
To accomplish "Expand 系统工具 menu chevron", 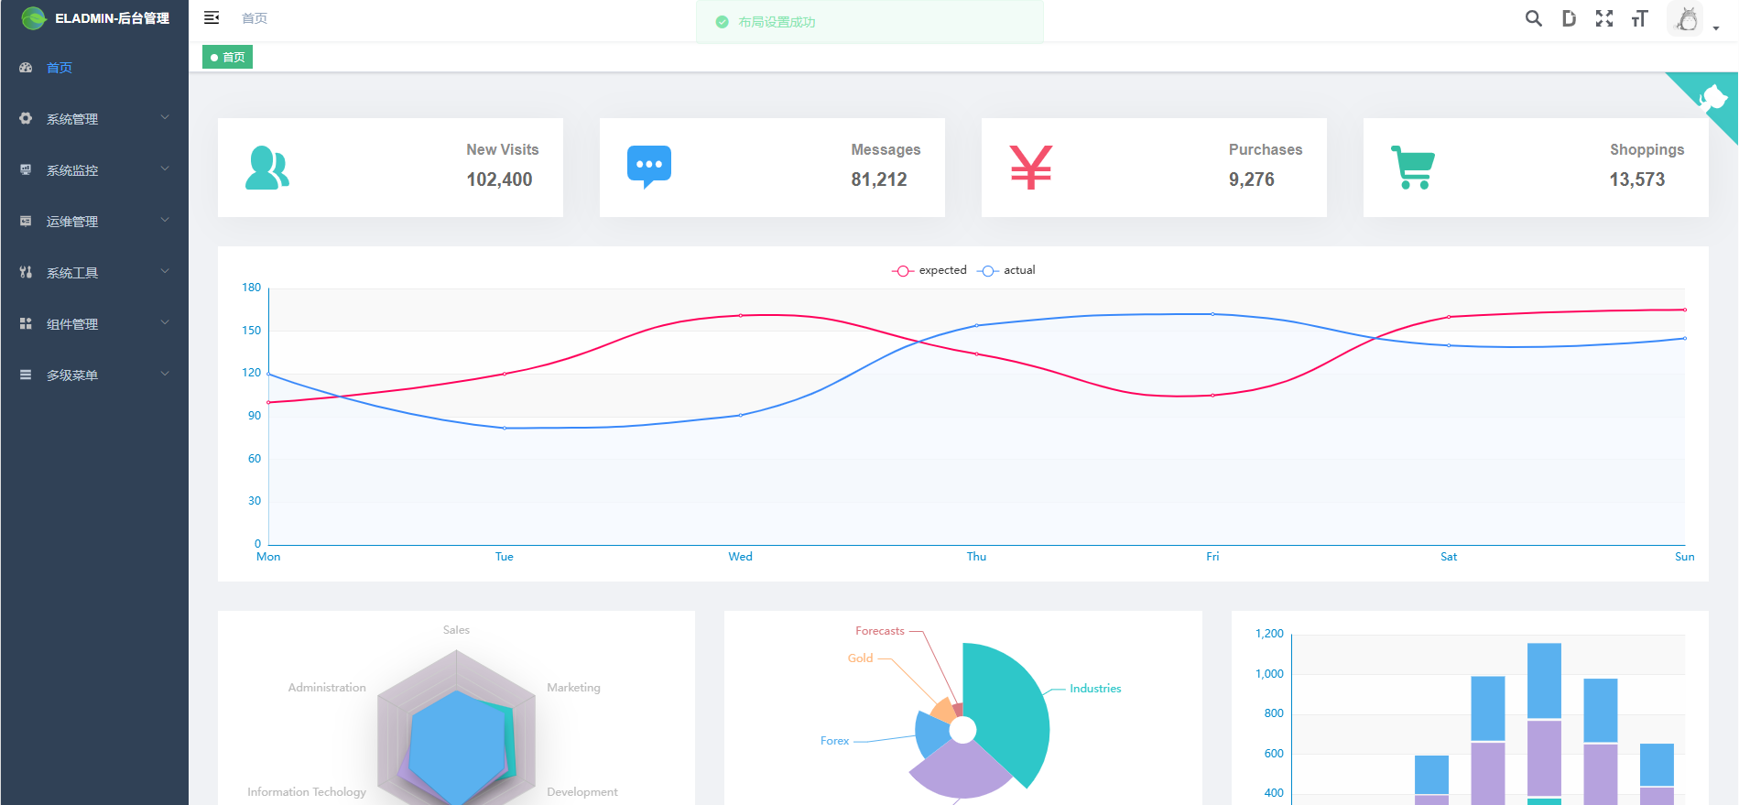I will click(x=165, y=271).
